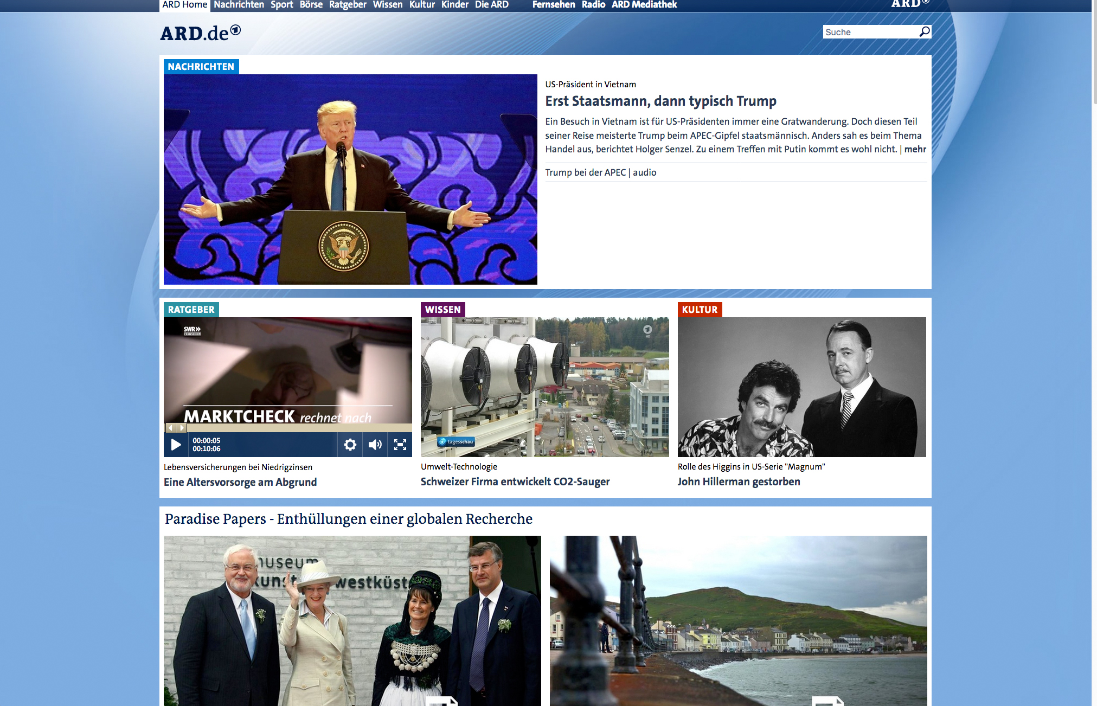Screen dimensions: 1097x706
Task: Jump to next video chapter arrow
Action: [182, 428]
